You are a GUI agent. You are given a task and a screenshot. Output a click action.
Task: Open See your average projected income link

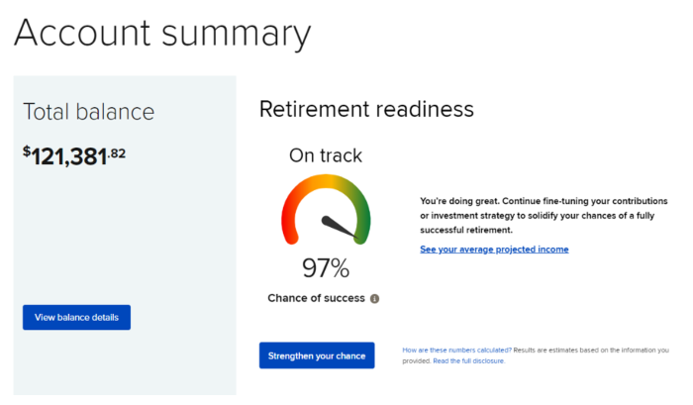494,250
